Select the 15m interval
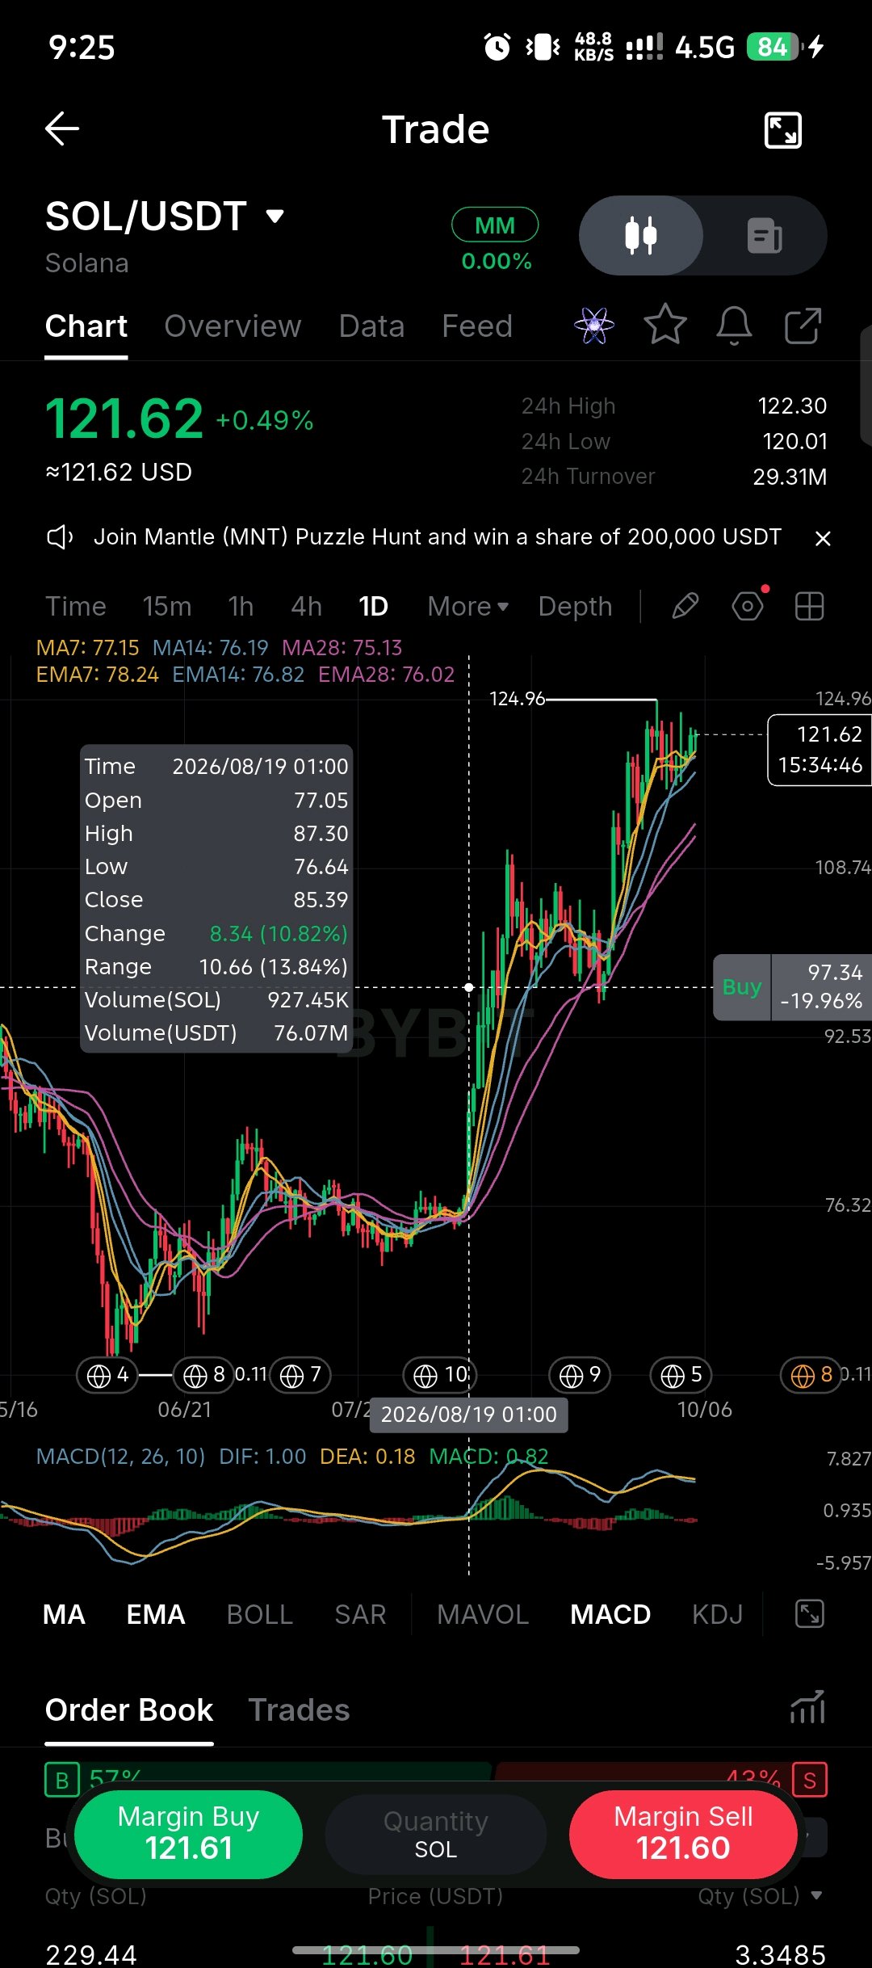872x1968 pixels. click(x=167, y=607)
